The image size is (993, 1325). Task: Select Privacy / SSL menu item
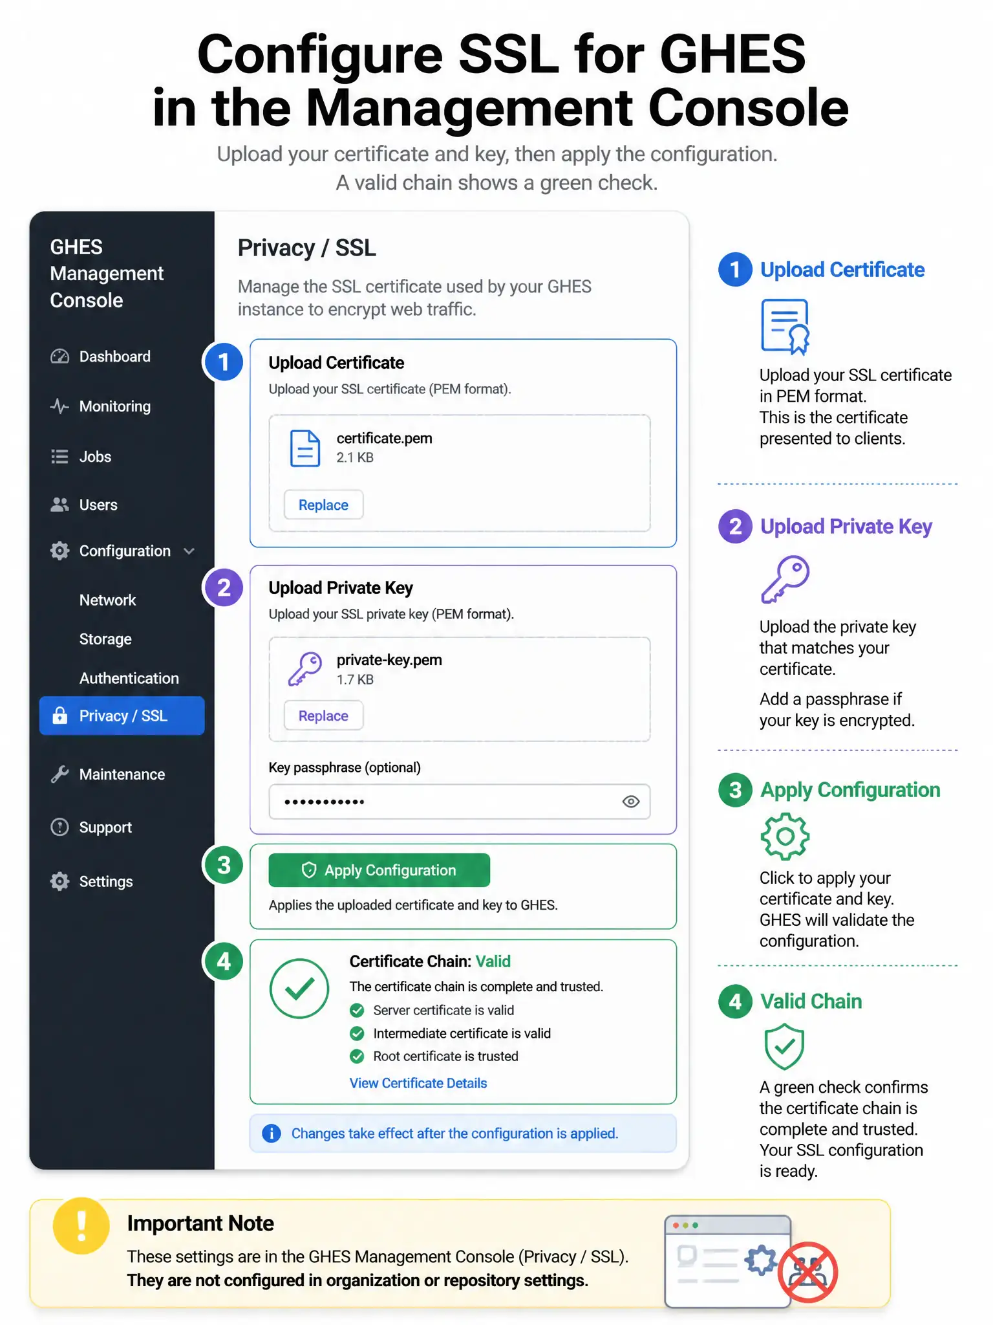(x=122, y=716)
